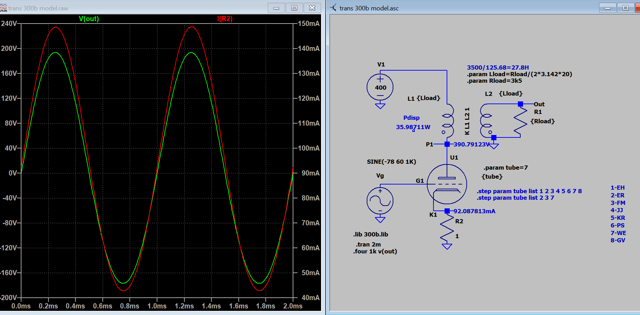Click the 35.98711W Pdisp value
Image resolution: width=640 pixels, height=315 pixels.
(413, 127)
